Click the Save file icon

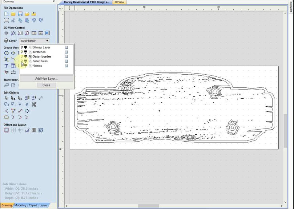click(x=20, y=14)
